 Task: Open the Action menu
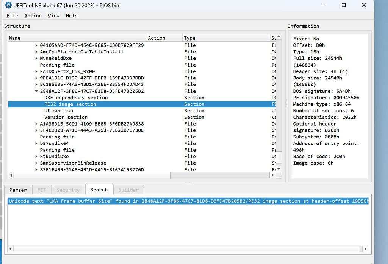[33, 16]
